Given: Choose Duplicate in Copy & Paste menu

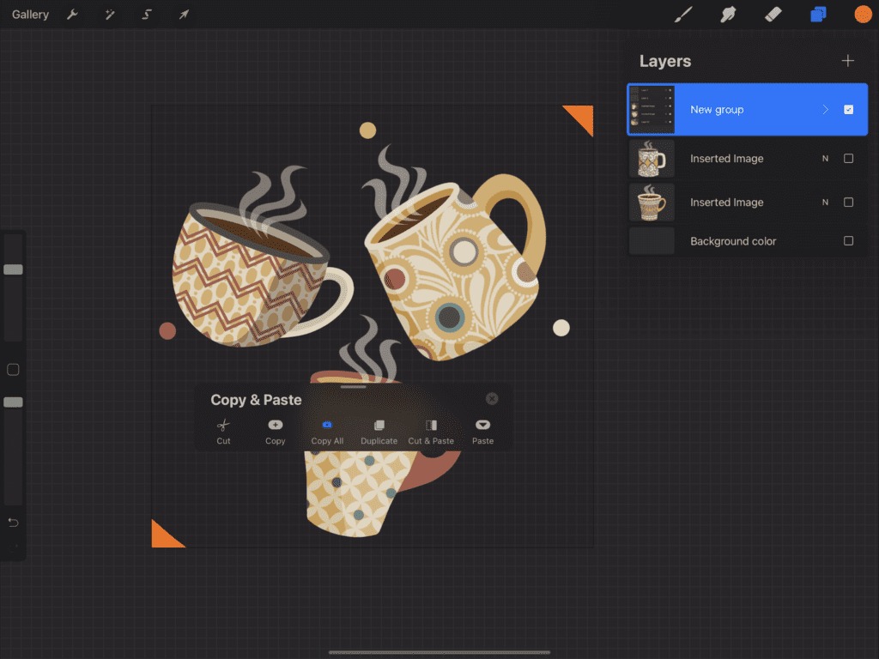Looking at the screenshot, I should click(379, 431).
